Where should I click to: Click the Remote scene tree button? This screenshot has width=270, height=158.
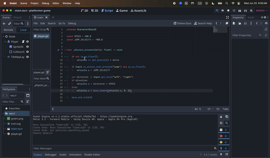(x=8, y=30)
